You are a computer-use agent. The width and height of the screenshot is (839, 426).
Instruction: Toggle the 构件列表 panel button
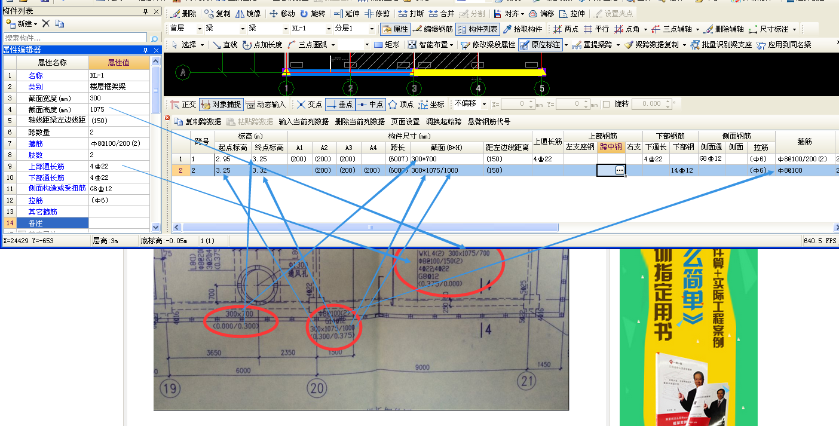477,29
